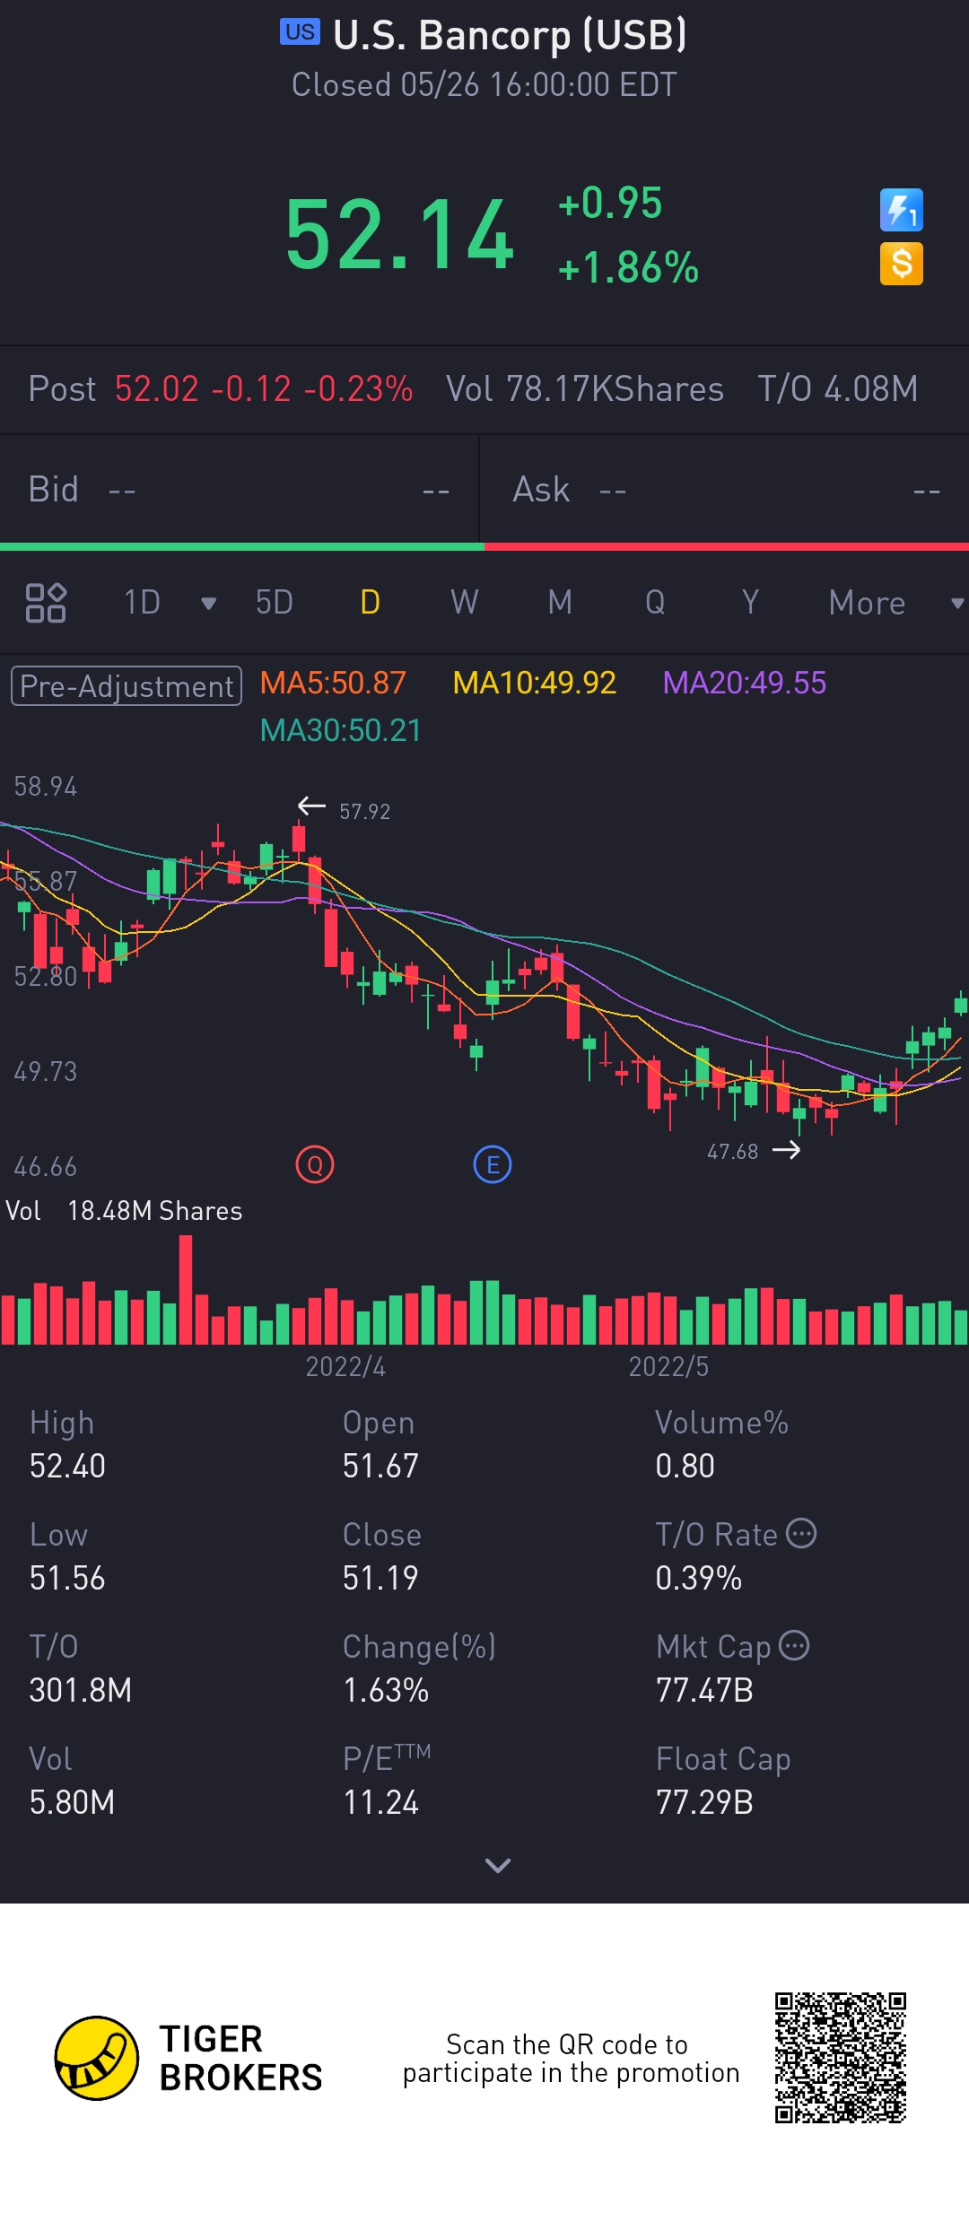Tap the Change(%) 1.63% value
Viewport: 969px width, 2213px height.
point(386,1690)
